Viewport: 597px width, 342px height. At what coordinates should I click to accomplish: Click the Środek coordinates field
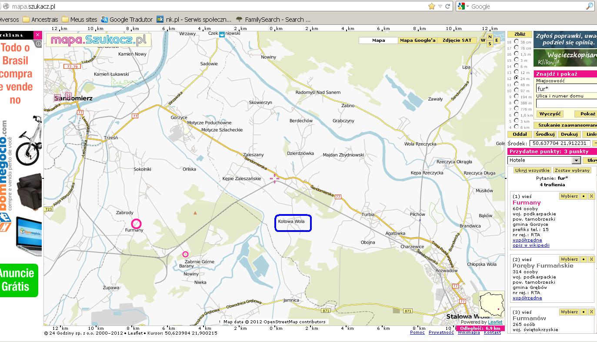[560, 143]
